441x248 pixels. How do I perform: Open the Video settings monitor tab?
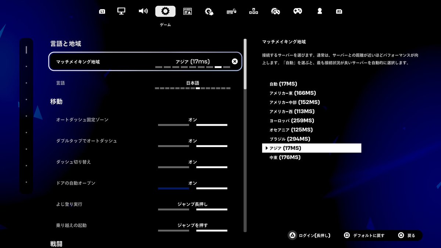coord(121,11)
